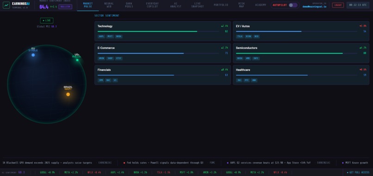Click the SHOP tag in E-Commerce card

110,58
